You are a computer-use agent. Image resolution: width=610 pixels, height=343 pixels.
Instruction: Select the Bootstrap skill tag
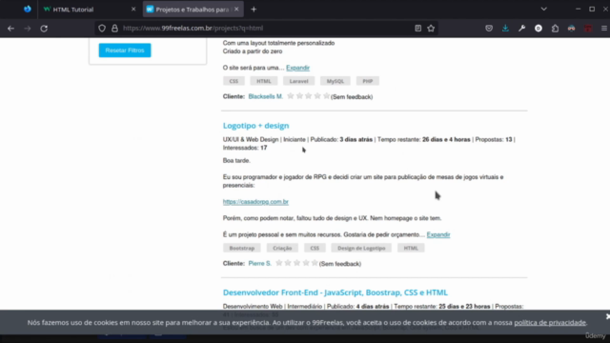coord(242,248)
